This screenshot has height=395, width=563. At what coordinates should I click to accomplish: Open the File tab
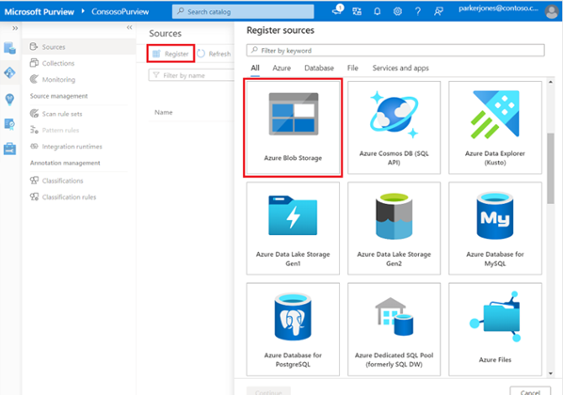[x=353, y=68]
